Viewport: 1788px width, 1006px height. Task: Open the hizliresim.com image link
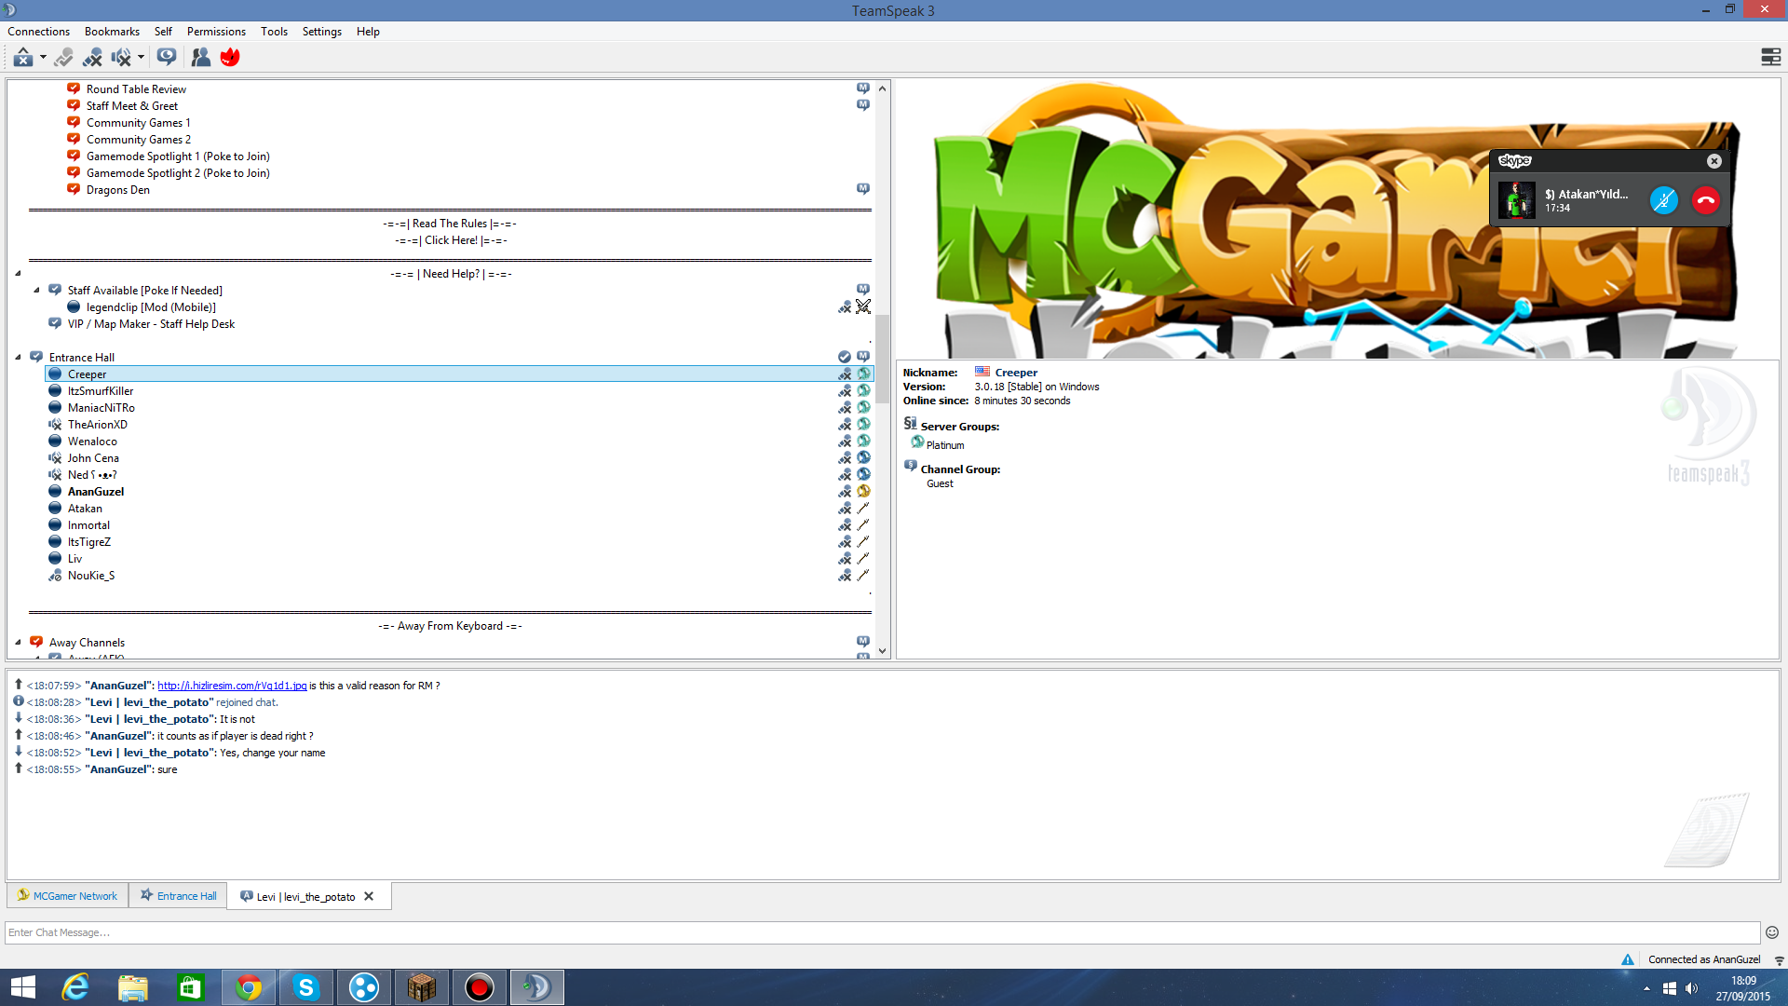232,686
